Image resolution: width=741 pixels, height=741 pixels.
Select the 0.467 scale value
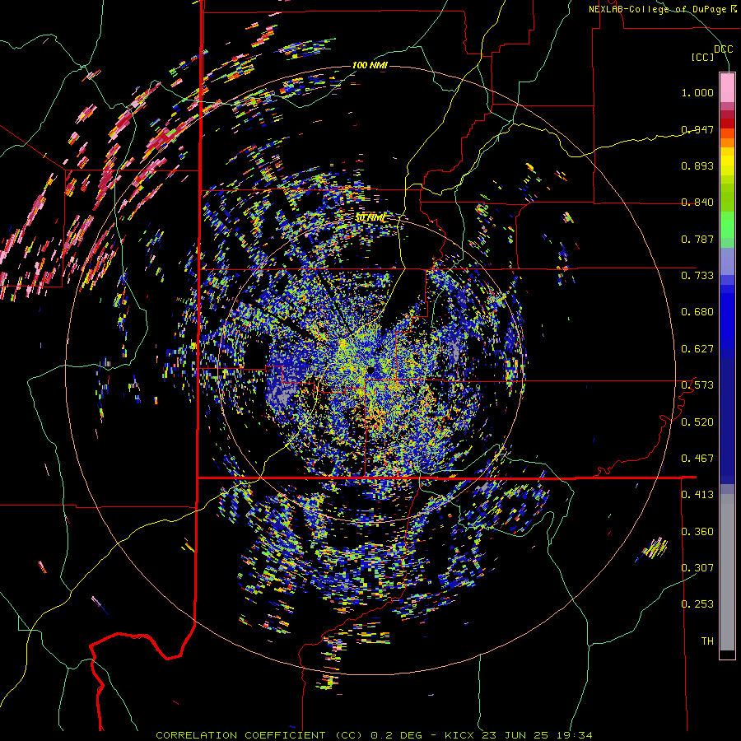click(697, 459)
